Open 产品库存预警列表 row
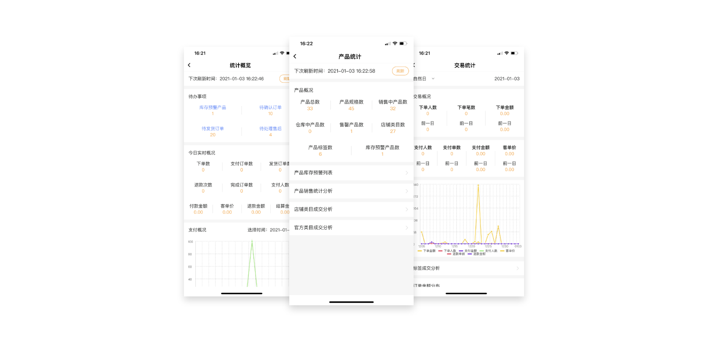Screen dimensions: 708x342 [x=351, y=173]
